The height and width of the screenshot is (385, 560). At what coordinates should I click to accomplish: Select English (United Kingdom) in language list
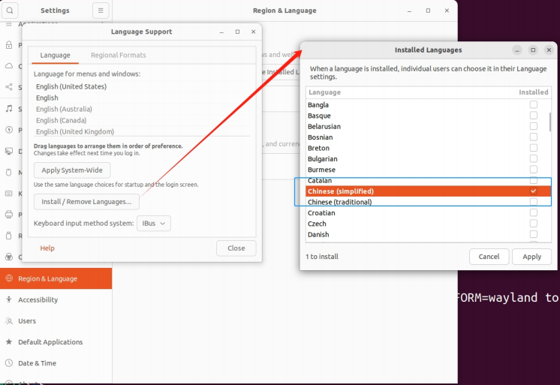pyautogui.click(x=142, y=131)
